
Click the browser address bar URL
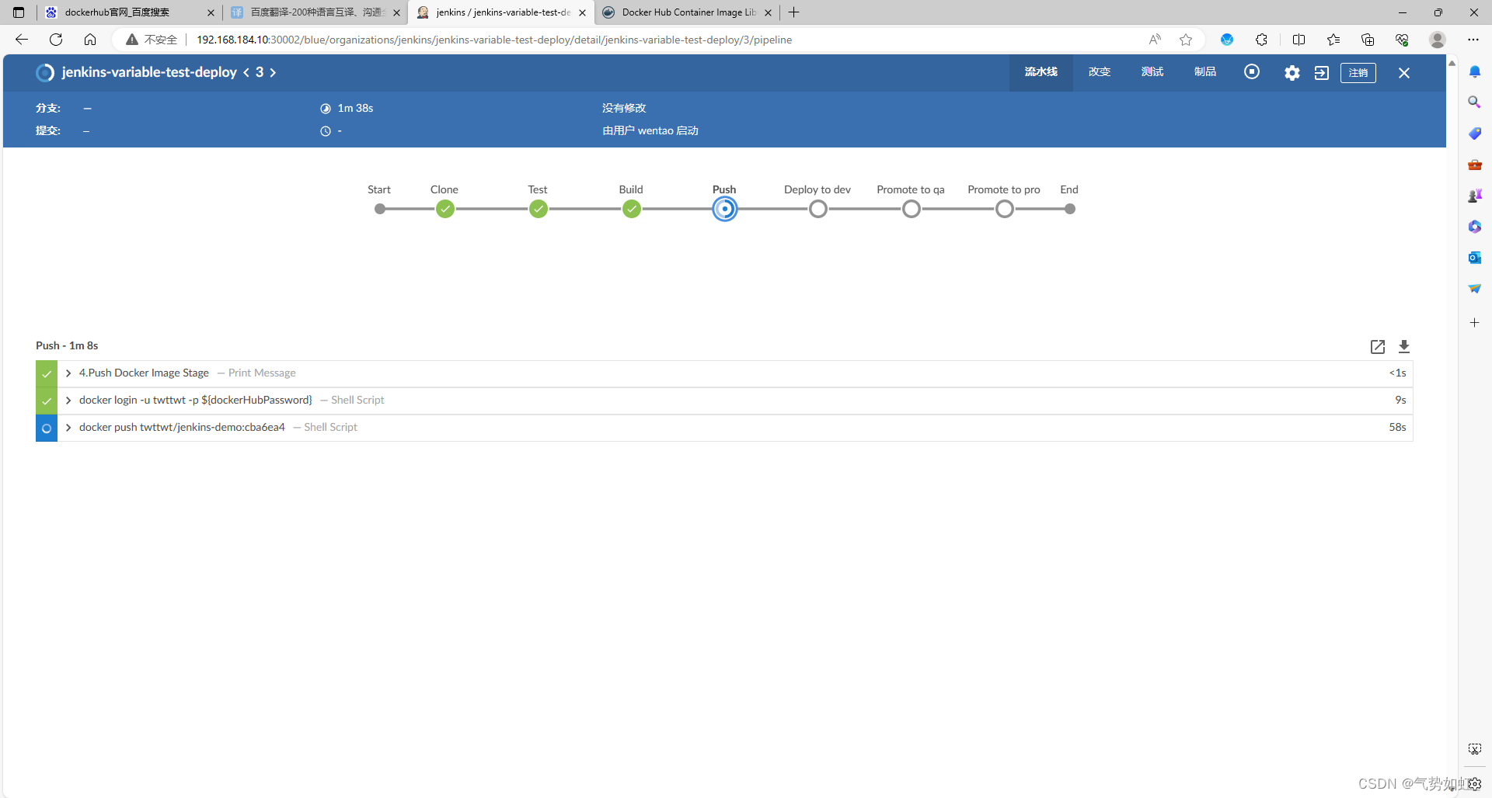pyautogui.click(x=494, y=40)
